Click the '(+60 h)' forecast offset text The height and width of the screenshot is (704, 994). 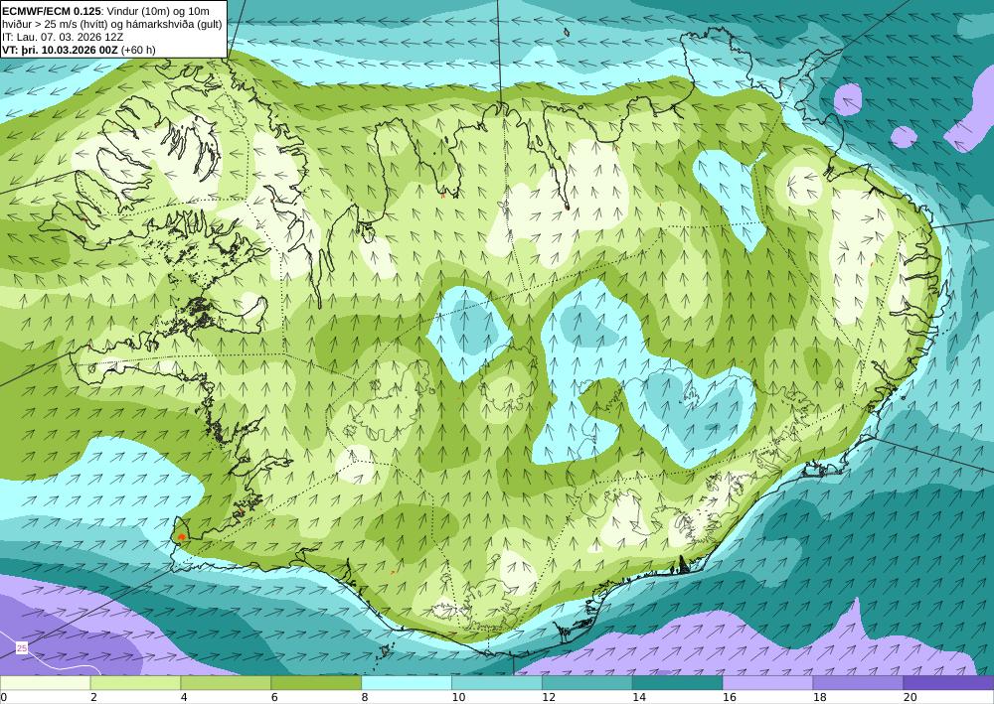[138, 50]
